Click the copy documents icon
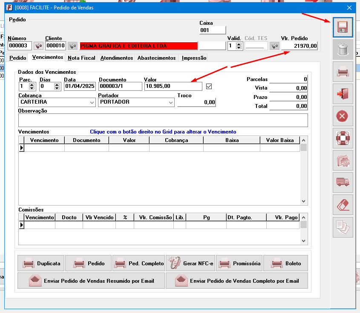 (x=343, y=227)
